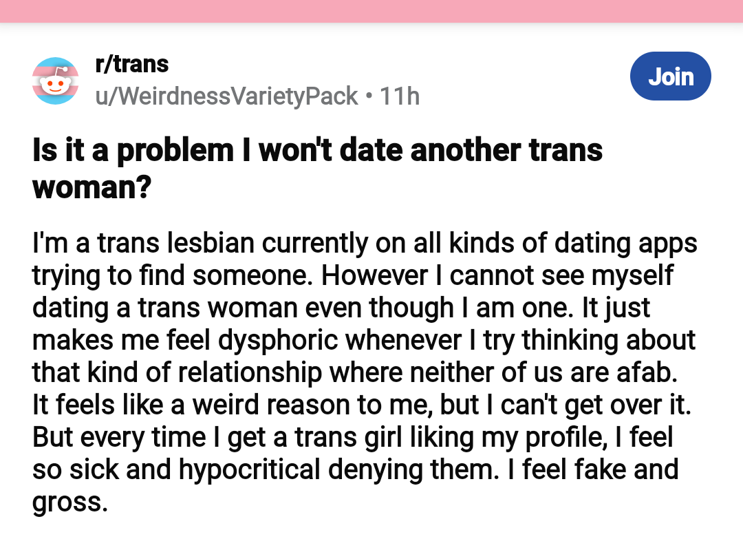This screenshot has height=539, width=743.
Task: Click the body line starting "I'm a trans lesbian"
Action: (365, 244)
